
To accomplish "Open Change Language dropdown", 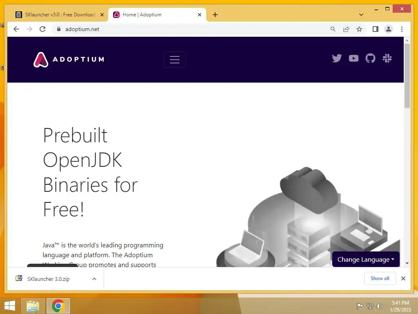I will [366, 259].
